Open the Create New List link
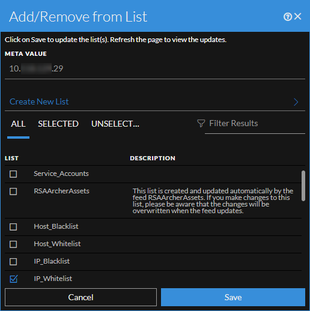The width and height of the screenshot is (310, 311). click(x=39, y=101)
